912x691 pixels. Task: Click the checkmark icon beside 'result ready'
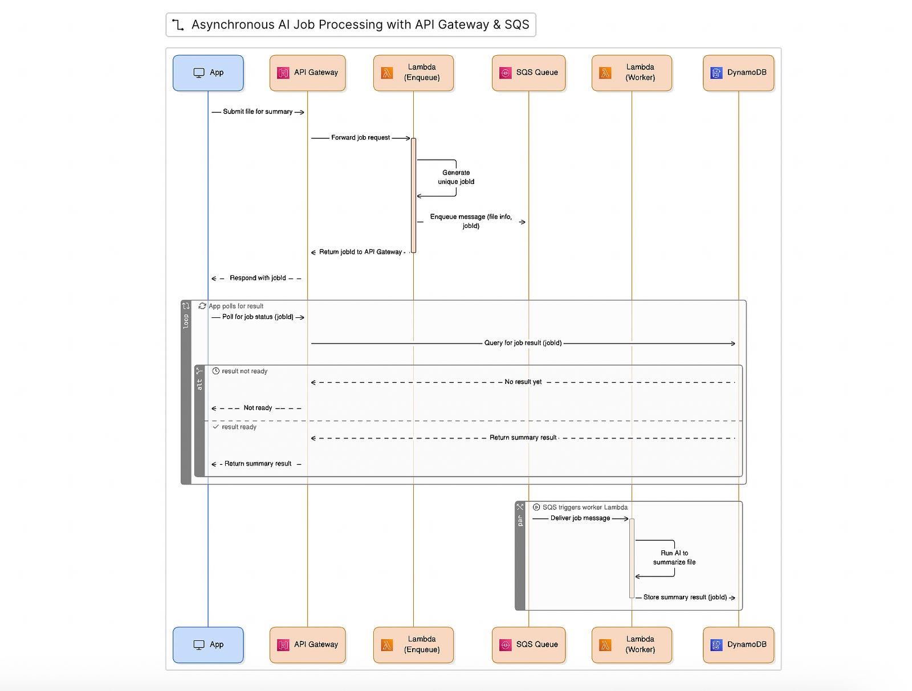coord(216,427)
